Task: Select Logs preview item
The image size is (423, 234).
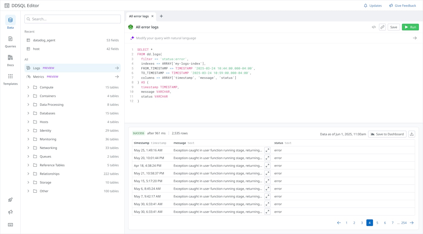Action: tap(73, 68)
